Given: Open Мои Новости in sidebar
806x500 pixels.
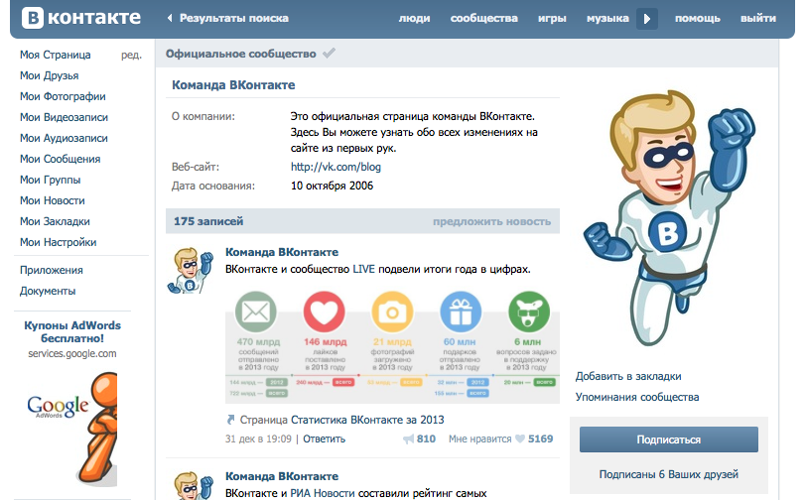Looking at the screenshot, I should pyautogui.click(x=53, y=200).
